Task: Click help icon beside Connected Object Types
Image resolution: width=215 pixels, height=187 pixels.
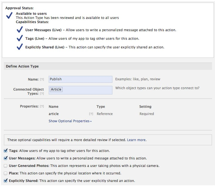Action: pyautogui.click(x=42, y=94)
